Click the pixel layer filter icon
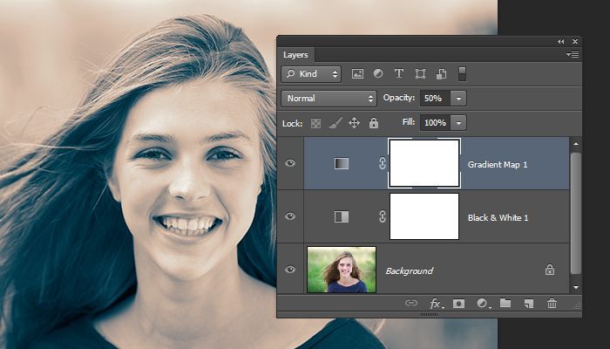Image resolution: width=610 pixels, height=349 pixels. (357, 74)
